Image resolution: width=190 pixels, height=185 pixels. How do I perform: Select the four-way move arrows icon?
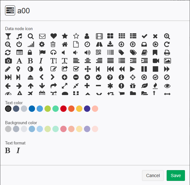tap(88, 69)
